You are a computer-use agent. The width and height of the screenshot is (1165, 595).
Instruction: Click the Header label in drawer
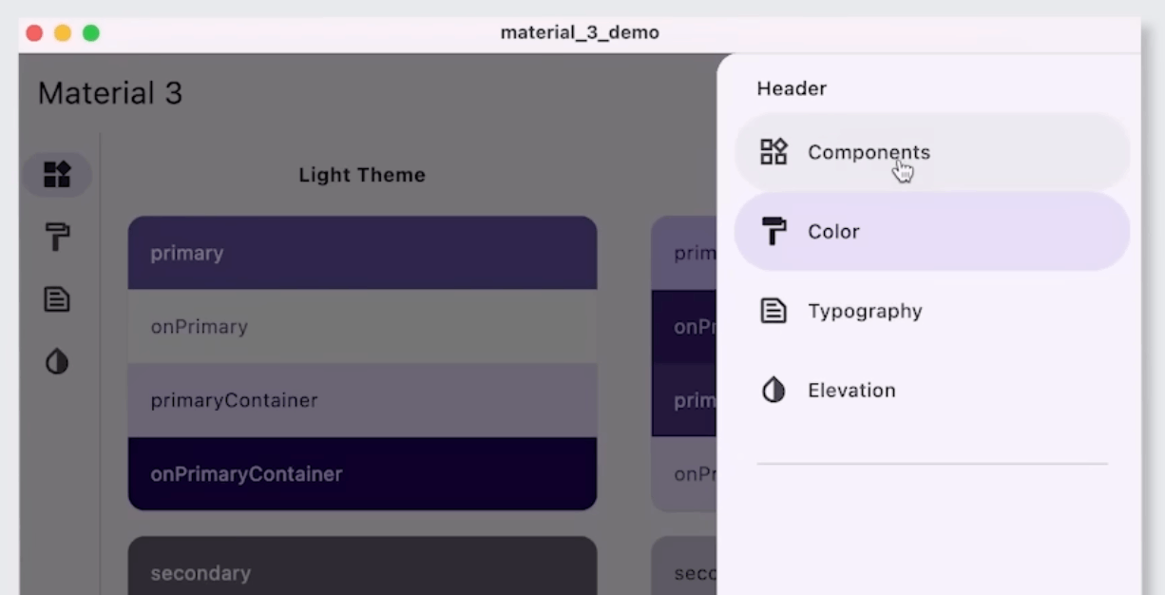(792, 88)
